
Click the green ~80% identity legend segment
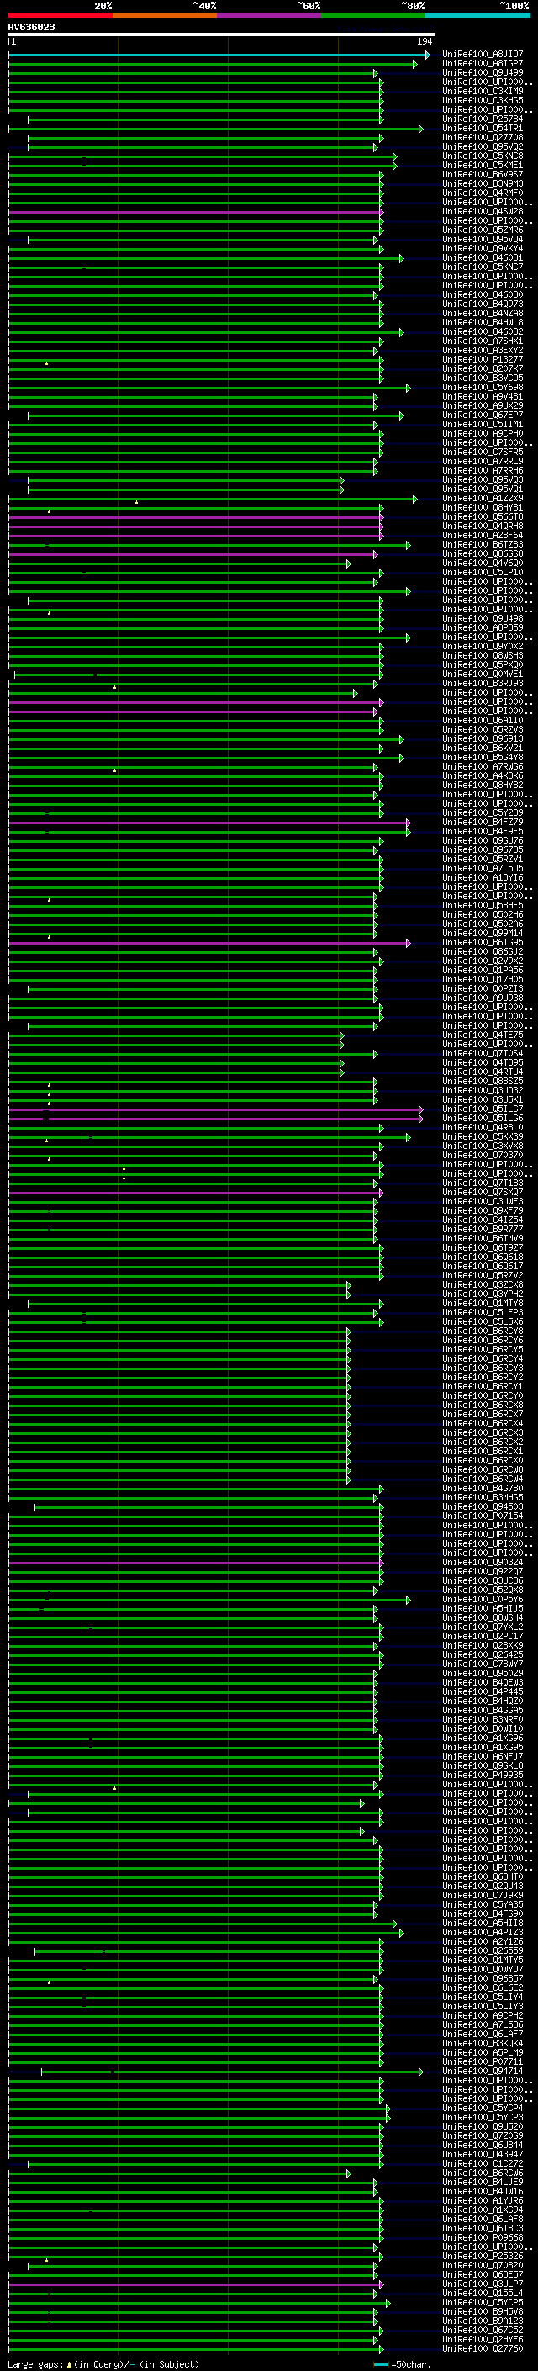tap(373, 15)
